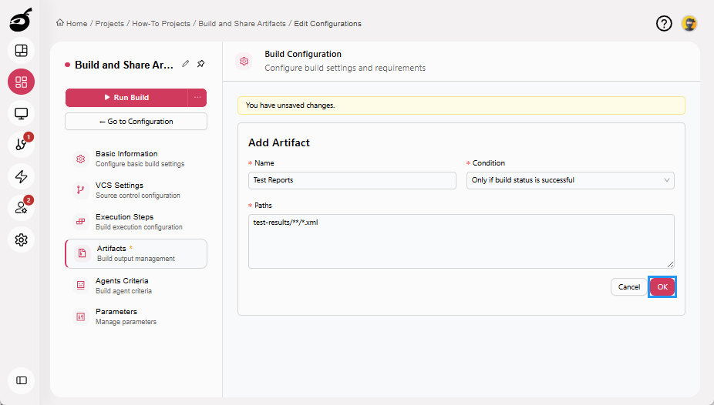This screenshot has width=714, height=405.
Task: Open Parameters section
Action: 136,316
